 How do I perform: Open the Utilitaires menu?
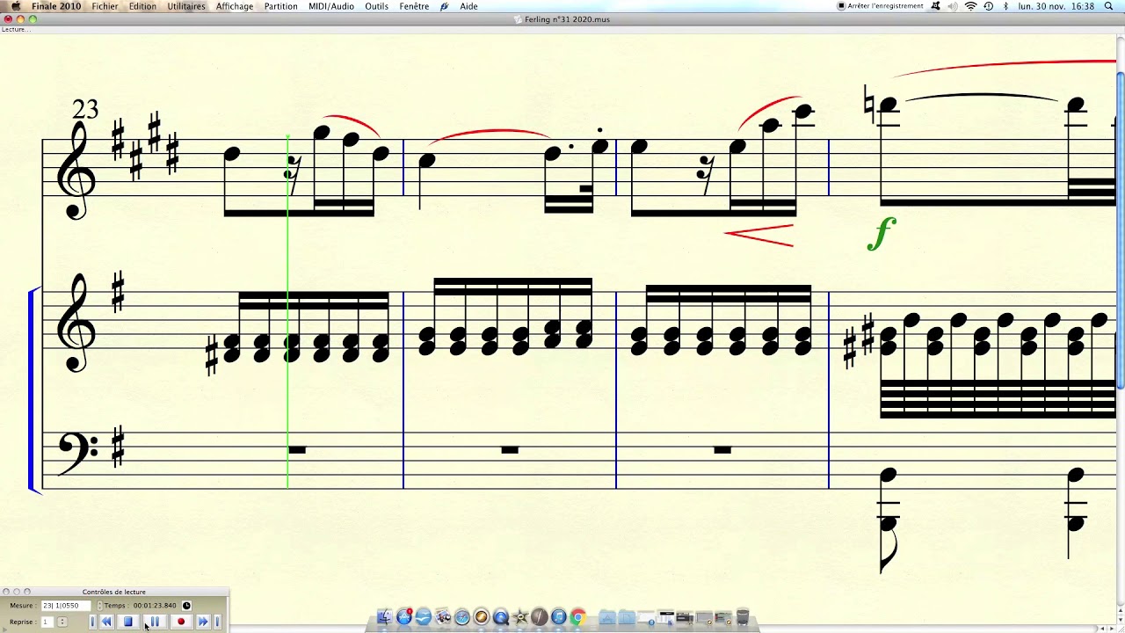point(186,6)
